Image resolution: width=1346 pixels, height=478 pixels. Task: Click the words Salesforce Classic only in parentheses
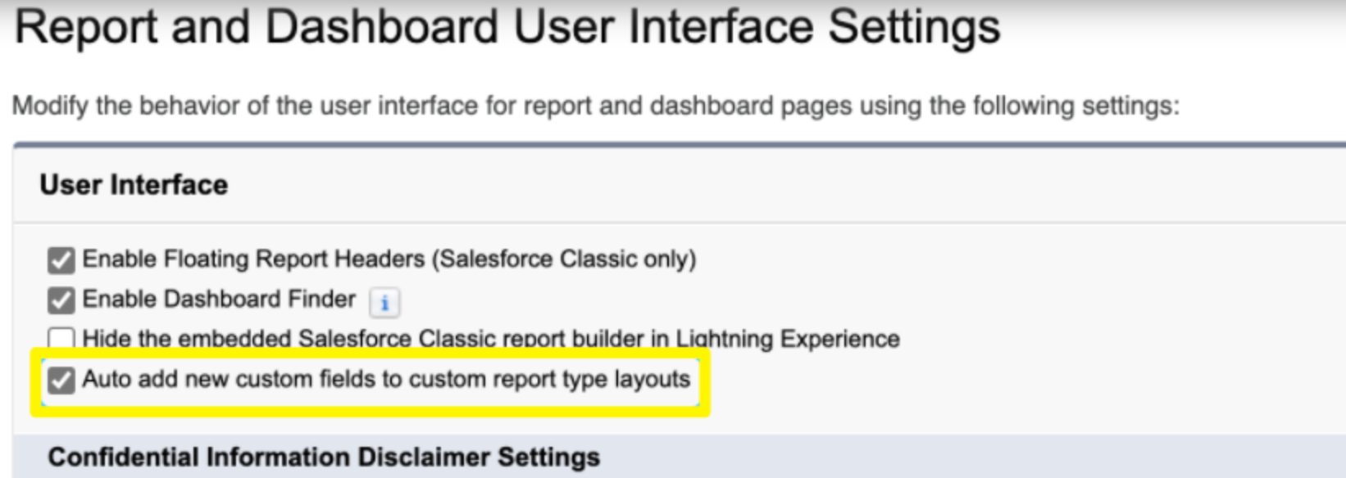565,259
